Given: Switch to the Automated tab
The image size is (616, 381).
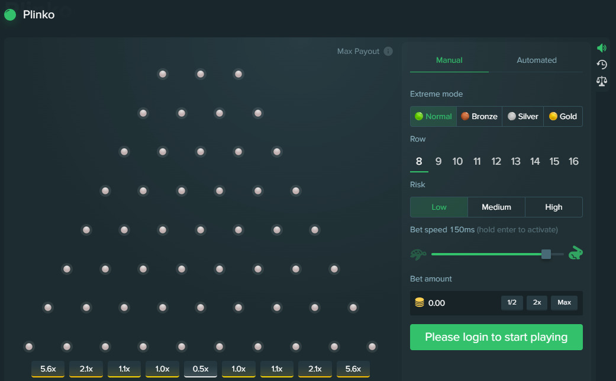Looking at the screenshot, I should coord(536,60).
